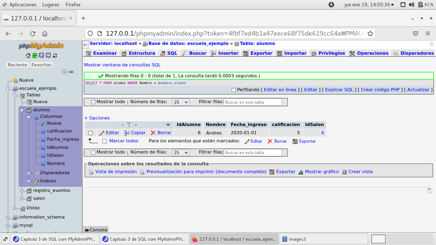Click the Copiar row icon
Image resolution: width=436 pixels, height=245 pixels.
127,133
